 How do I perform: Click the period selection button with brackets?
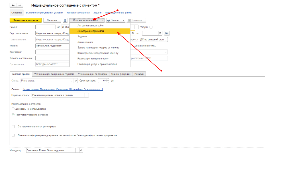point(167,33)
